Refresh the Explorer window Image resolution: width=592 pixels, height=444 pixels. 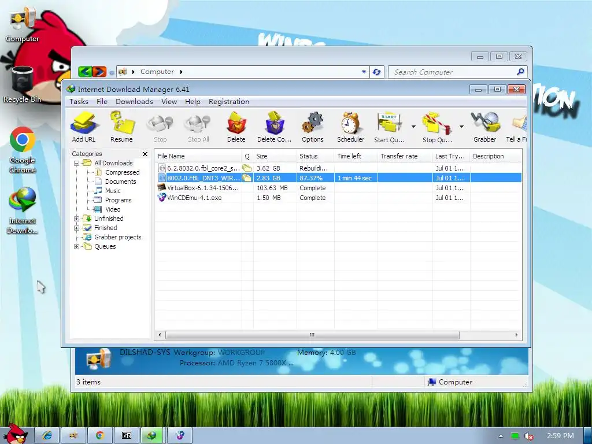point(376,72)
